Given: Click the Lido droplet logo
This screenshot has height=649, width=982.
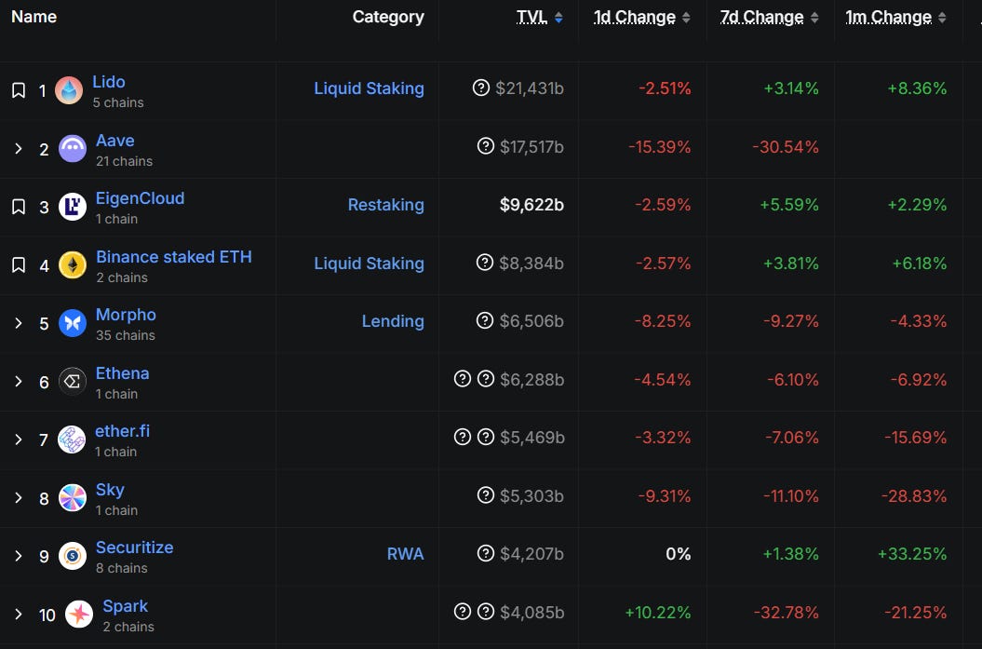Looking at the screenshot, I should pyautogui.click(x=69, y=90).
